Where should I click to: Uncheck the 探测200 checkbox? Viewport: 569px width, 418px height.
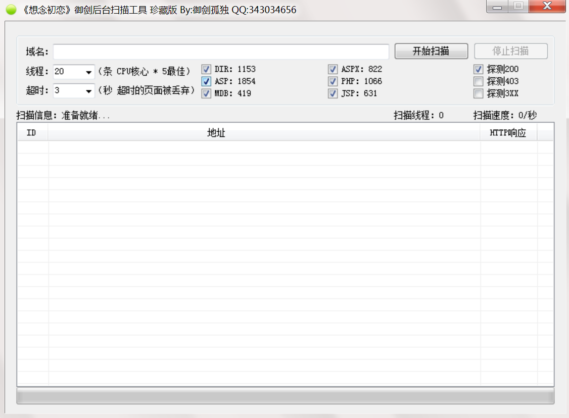[478, 69]
